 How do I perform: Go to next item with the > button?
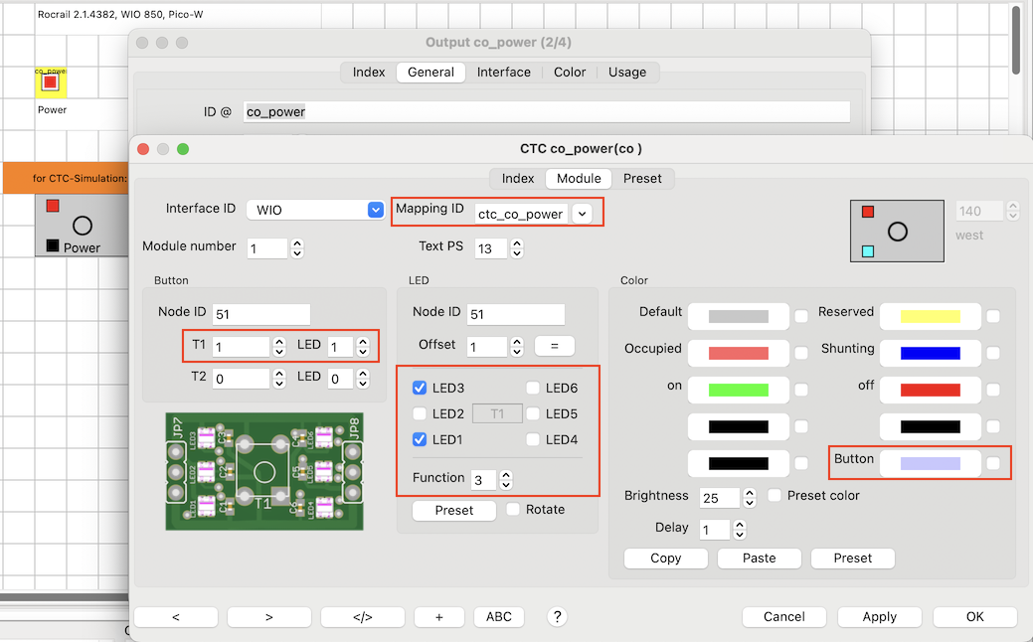pos(268,617)
